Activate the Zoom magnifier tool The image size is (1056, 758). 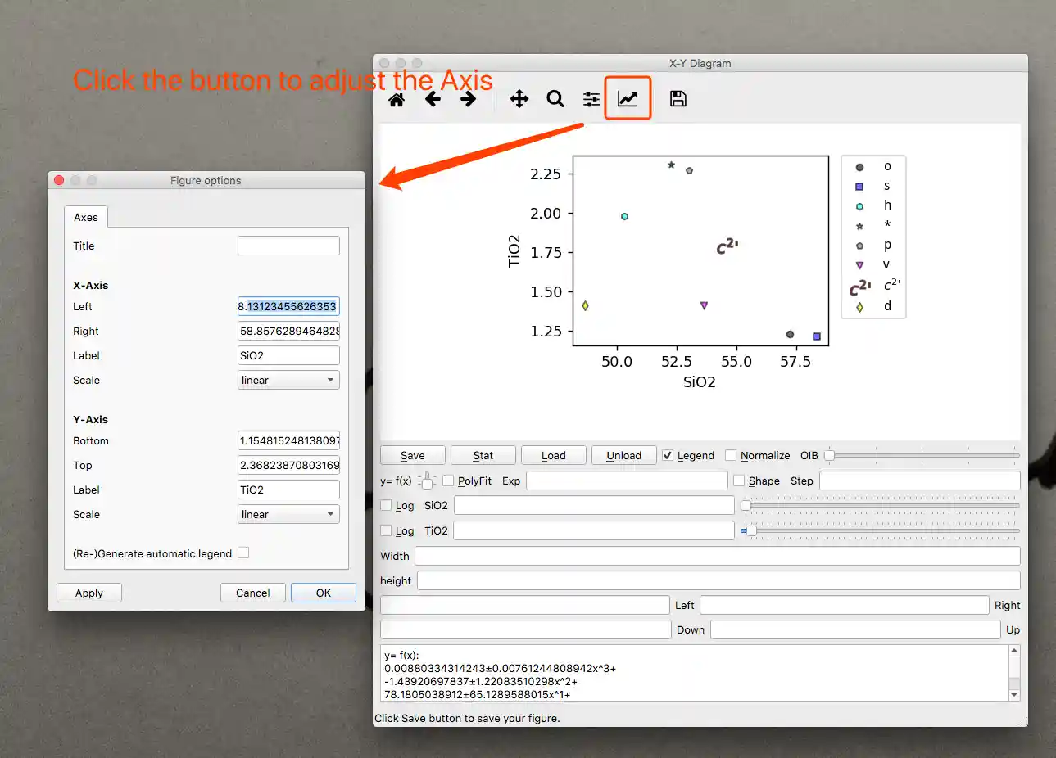click(x=555, y=99)
